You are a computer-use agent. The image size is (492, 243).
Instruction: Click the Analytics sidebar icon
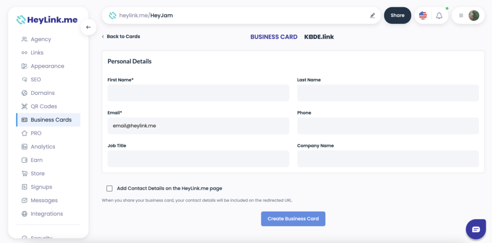click(25, 146)
